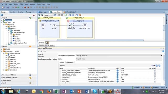Image resolution: width=168 pixels, height=94 pixels.
Task: Select Employee1 datastore in Models
Action: click(13, 66)
